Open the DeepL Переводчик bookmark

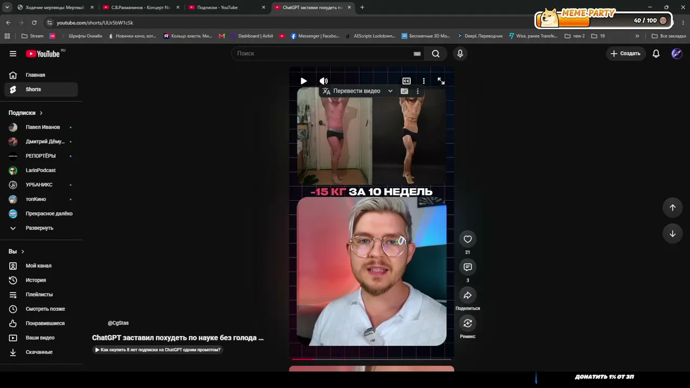(480, 36)
